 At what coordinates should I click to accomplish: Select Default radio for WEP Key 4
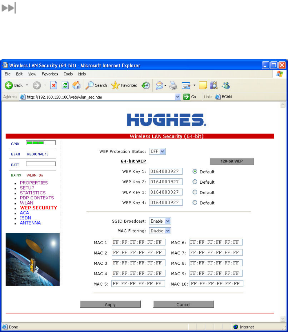tap(195, 203)
